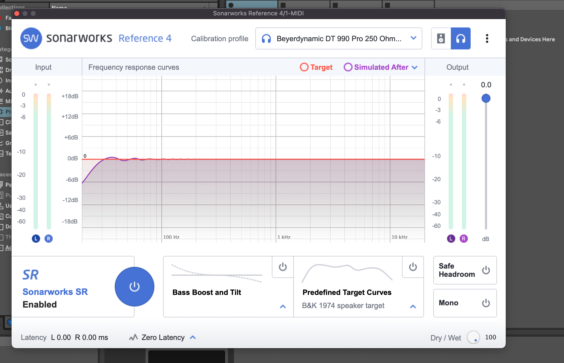Screen dimensions: 564x363
Task: Click the Dry / Wet knob
Action: [x=473, y=337]
